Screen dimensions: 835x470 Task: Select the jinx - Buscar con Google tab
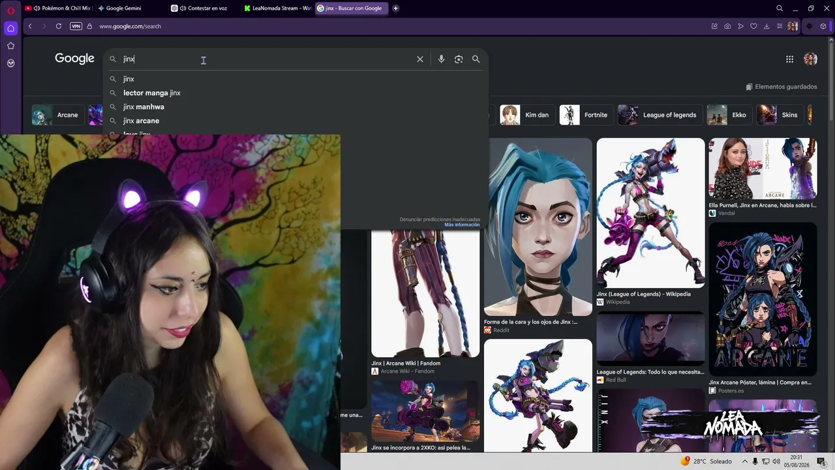[352, 8]
